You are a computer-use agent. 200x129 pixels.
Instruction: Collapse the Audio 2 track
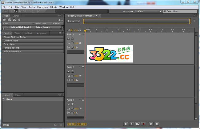click(80, 67)
